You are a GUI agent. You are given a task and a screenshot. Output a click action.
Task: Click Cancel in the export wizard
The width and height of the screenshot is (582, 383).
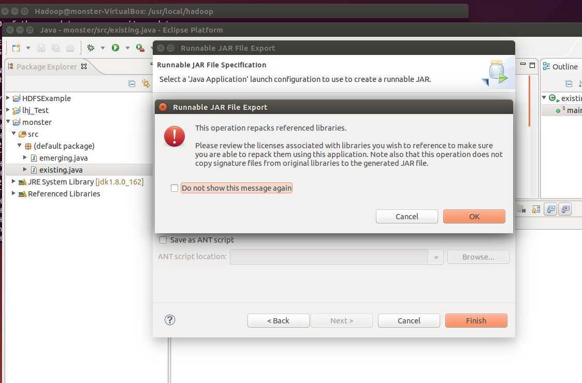coord(409,321)
